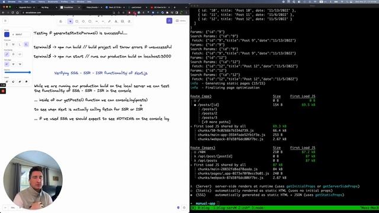The image size is (379, 213).
Task: Adjust the Opacity slider
Action: 17,72
